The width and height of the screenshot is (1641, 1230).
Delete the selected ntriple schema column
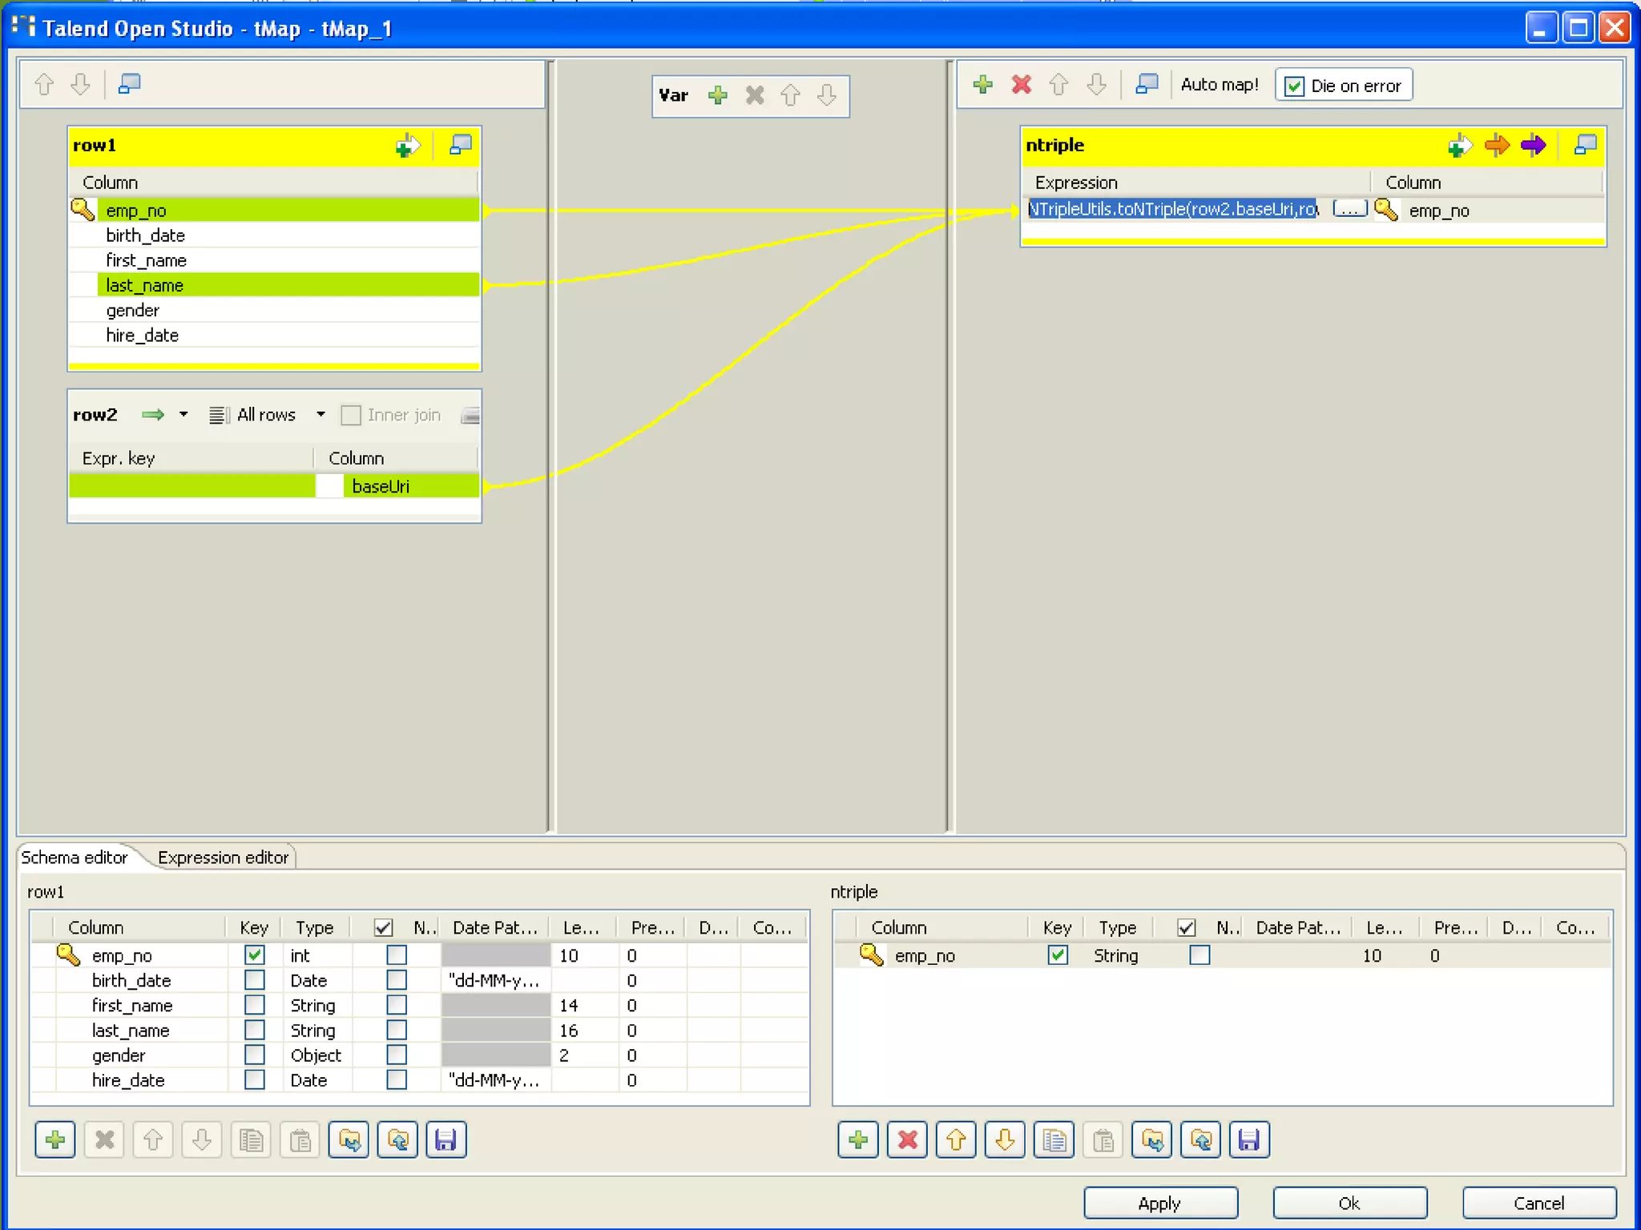[x=907, y=1140]
